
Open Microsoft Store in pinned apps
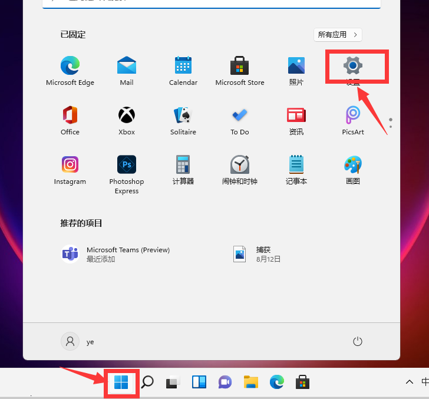point(240,71)
